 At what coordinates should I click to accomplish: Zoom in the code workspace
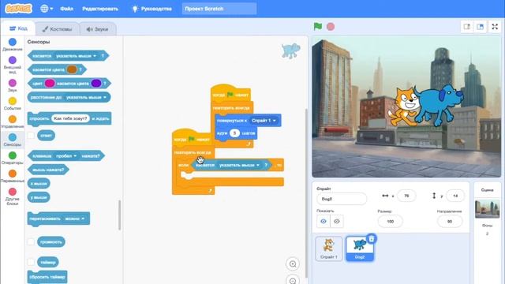click(293, 264)
